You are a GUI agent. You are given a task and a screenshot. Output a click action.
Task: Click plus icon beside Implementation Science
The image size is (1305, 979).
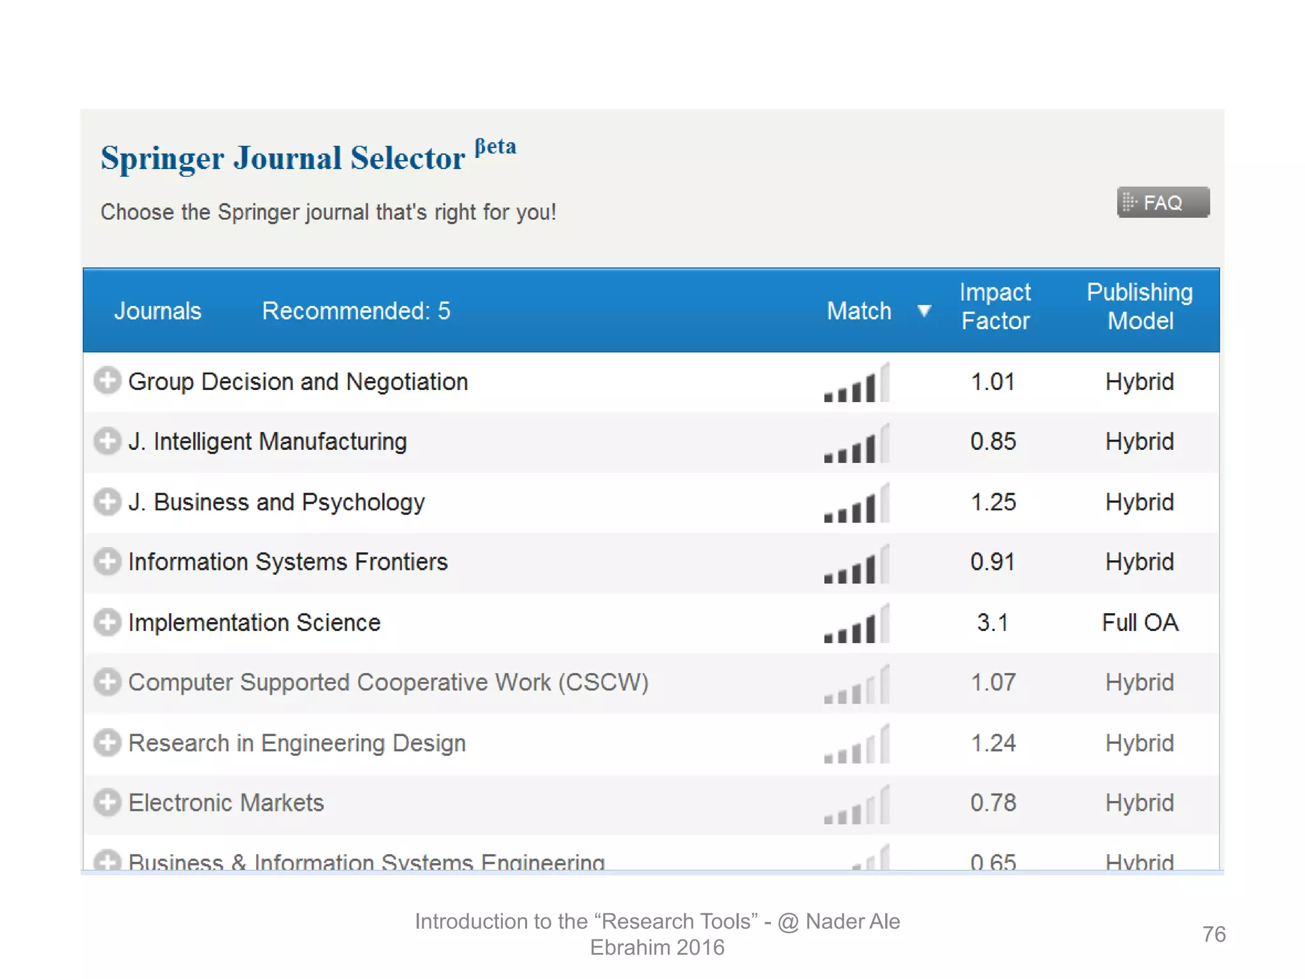click(107, 622)
